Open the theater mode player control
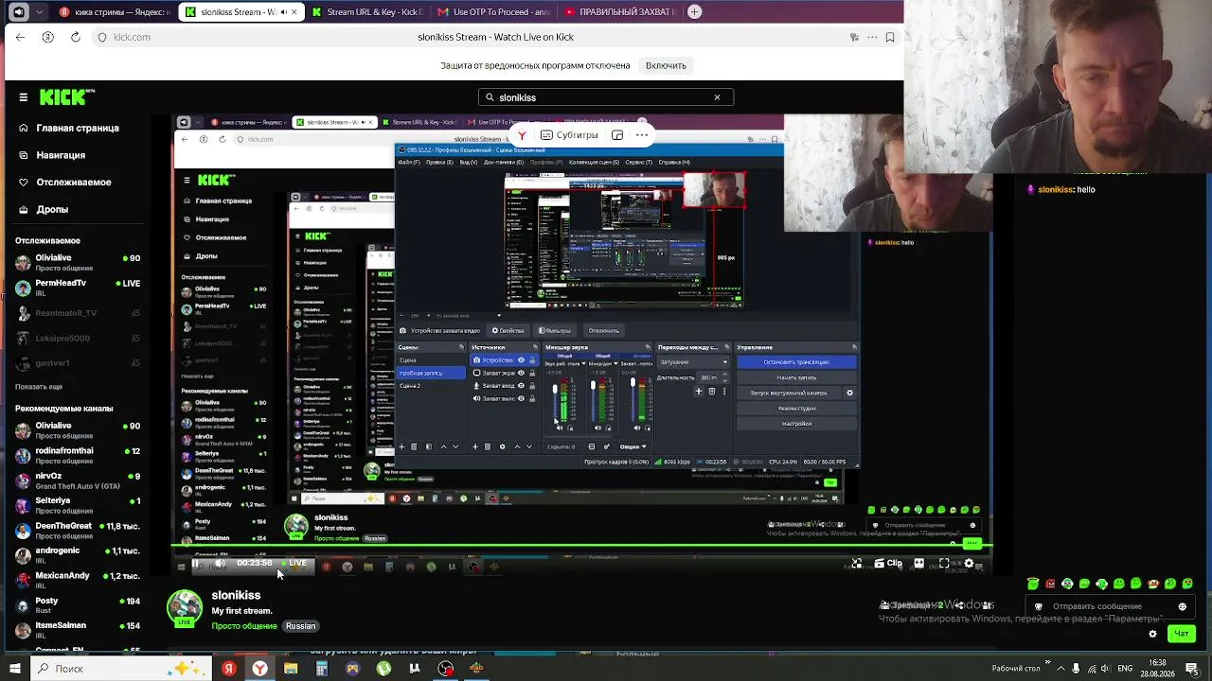 coord(918,564)
